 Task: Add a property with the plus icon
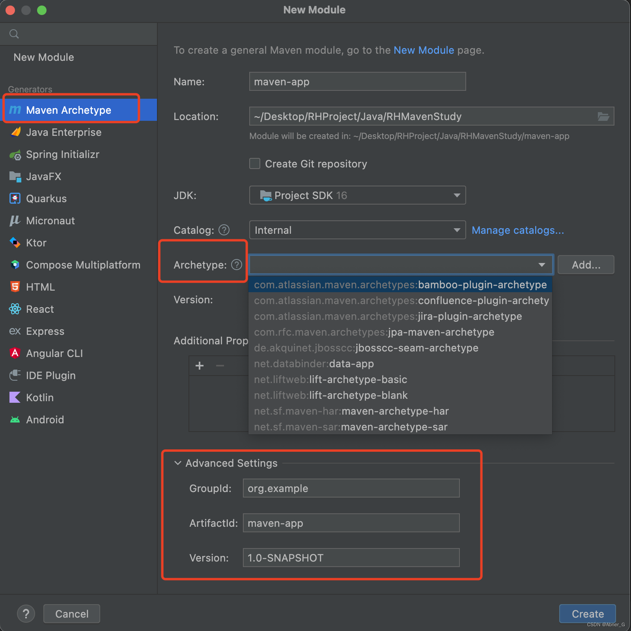pyautogui.click(x=200, y=366)
